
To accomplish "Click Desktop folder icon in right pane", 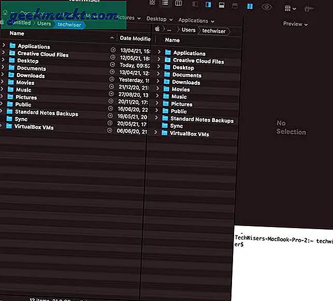I will (167, 67).
